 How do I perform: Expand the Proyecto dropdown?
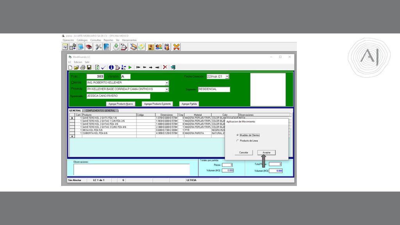click(167, 89)
